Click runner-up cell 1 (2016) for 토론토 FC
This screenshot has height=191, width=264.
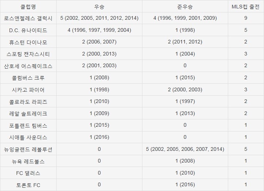tap(185, 185)
